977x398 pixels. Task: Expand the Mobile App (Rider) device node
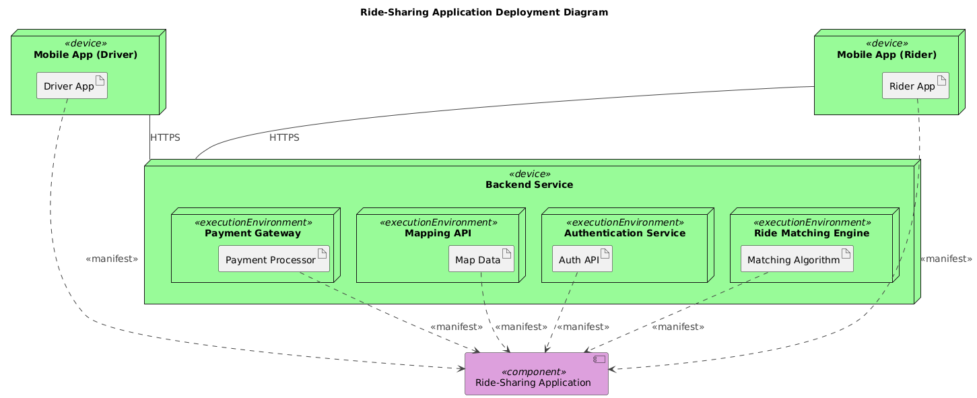(x=887, y=54)
